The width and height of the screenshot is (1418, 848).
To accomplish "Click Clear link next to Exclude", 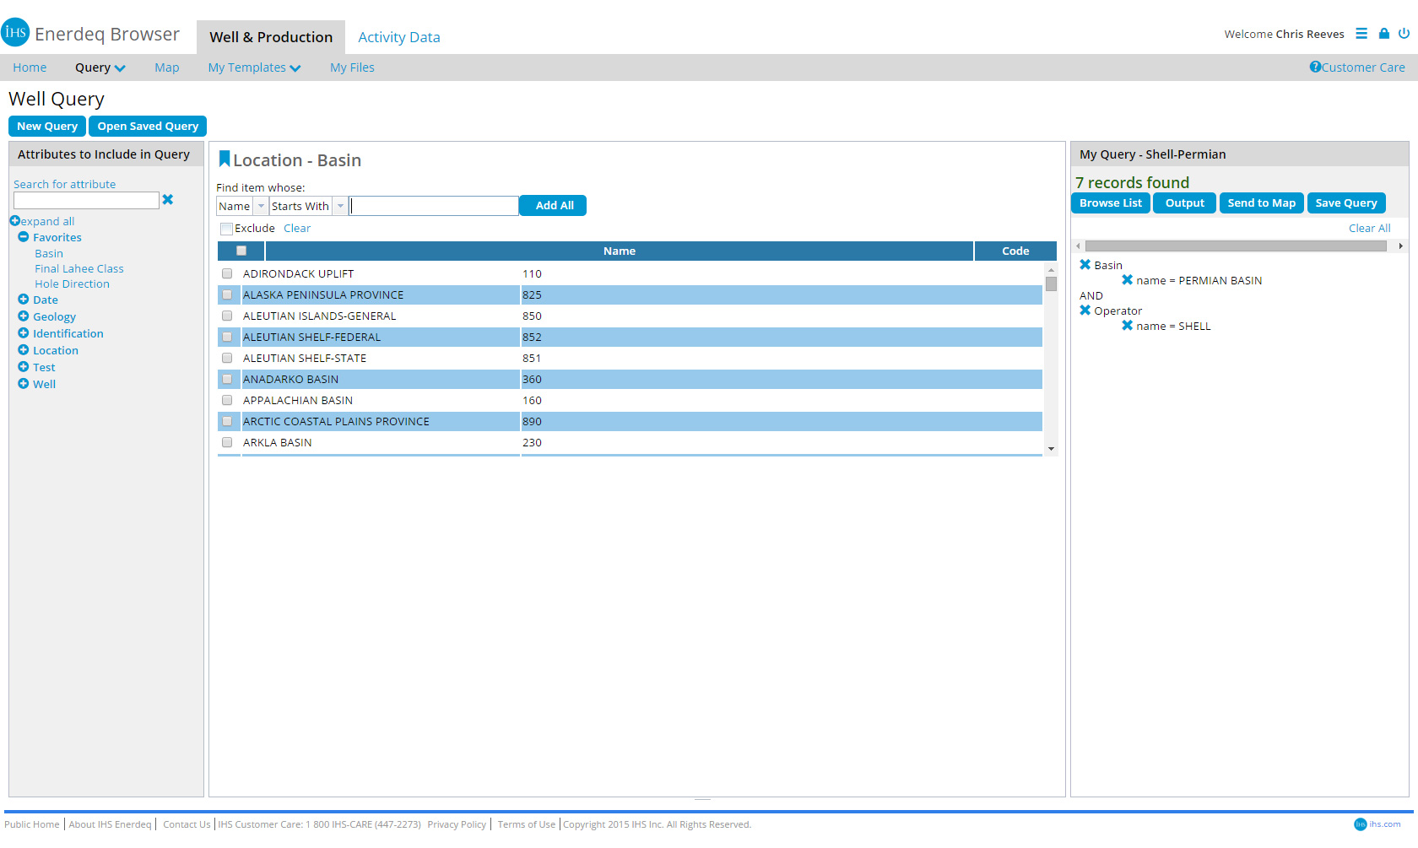I will 297,229.
